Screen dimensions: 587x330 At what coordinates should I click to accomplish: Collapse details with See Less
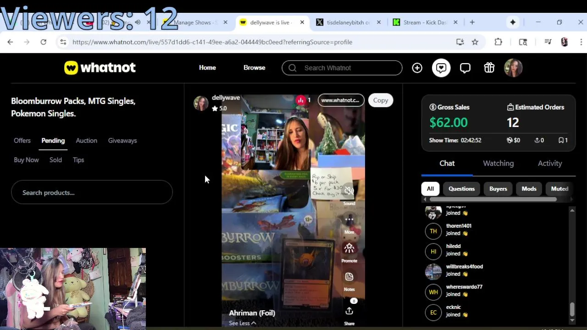243,323
